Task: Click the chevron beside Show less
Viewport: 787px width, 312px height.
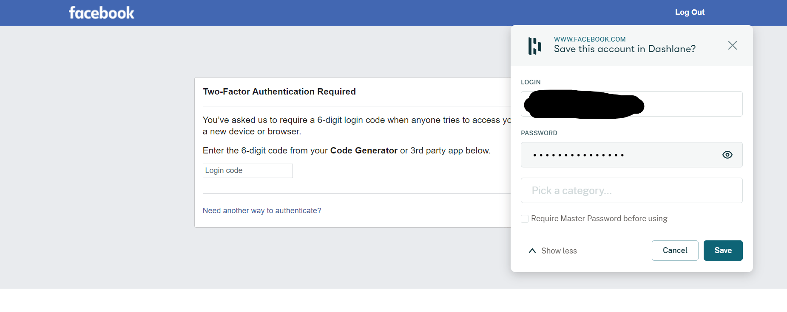Action: 532,251
